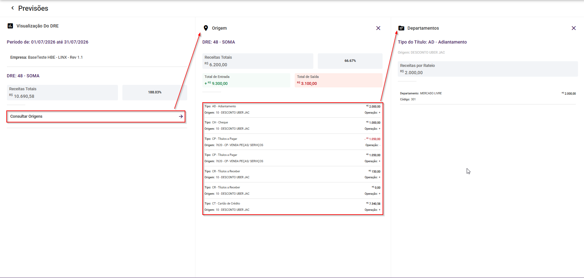
Task: Open the CP Títulos a Pagar 1.050,00 positive row
Action: 292,158
